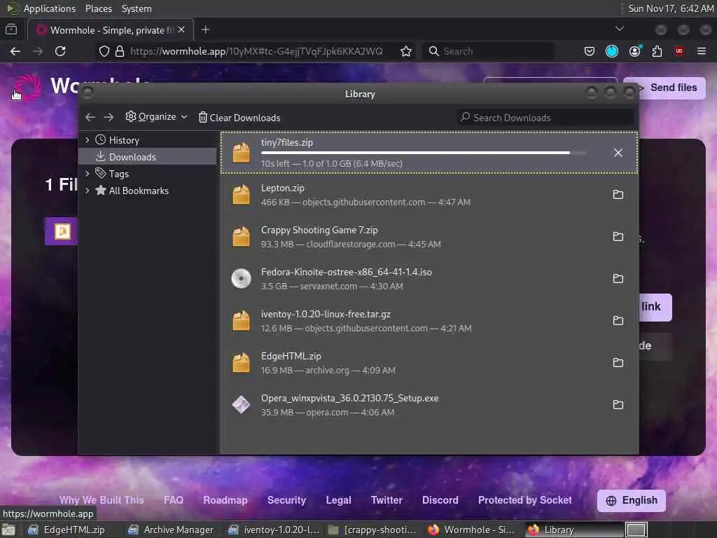Open folder for Crappy Shooting Game 7.zip

pyautogui.click(x=618, y=237)
